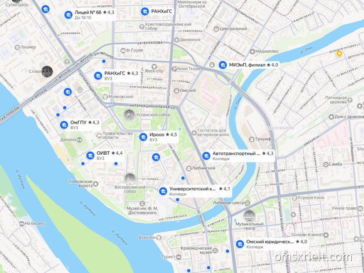Open the Воскресенский собор photo marker
This screenshot has width=364, height=273.
pyautogui.click(x=130, y=179)
